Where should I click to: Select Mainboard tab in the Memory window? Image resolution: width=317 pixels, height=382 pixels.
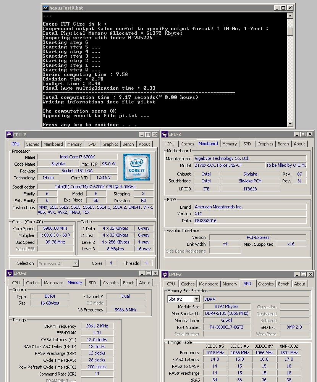[53, 283]
